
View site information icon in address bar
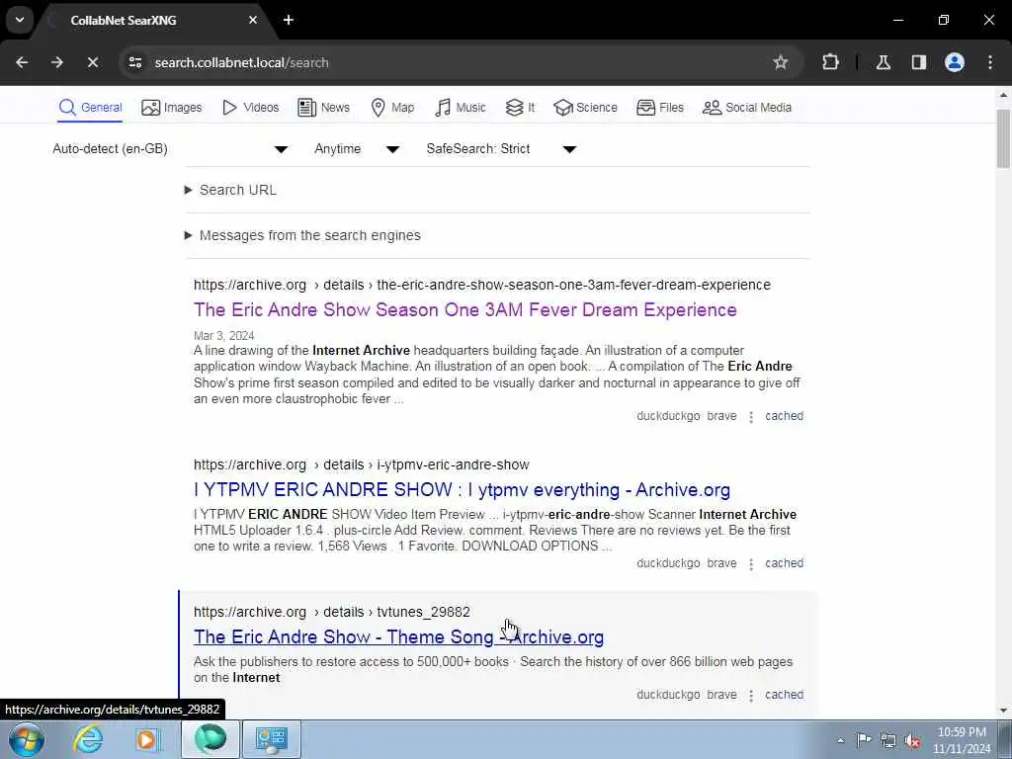tap(135, 62)
